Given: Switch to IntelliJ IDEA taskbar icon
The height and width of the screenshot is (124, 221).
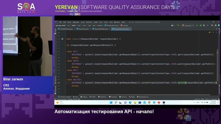Looking at the screenshot, I should (164, 103).
